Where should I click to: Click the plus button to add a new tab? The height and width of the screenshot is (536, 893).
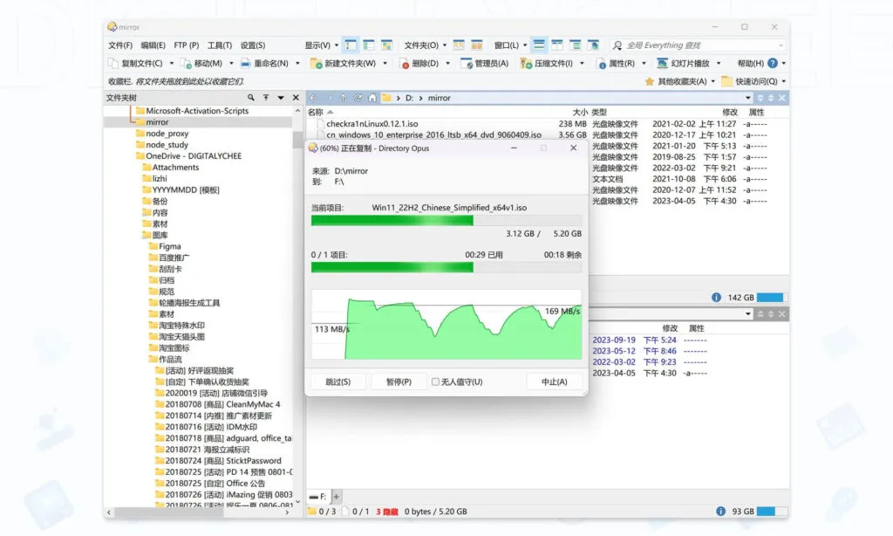click(336, 497)
